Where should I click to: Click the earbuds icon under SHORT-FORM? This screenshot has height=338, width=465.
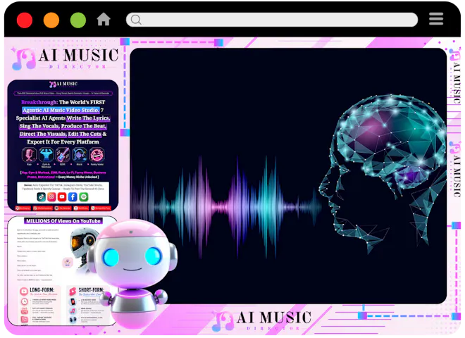point(73,320)
